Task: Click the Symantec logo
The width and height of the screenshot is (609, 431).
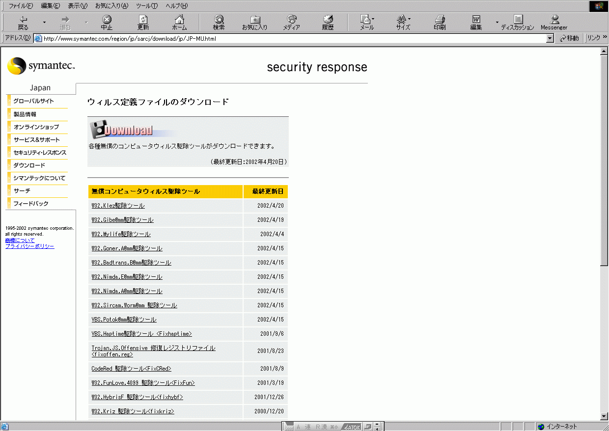Action: 41,66
